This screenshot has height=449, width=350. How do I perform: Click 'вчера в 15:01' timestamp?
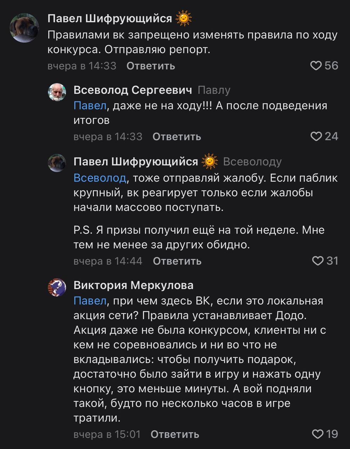click(x=107, y=434)
